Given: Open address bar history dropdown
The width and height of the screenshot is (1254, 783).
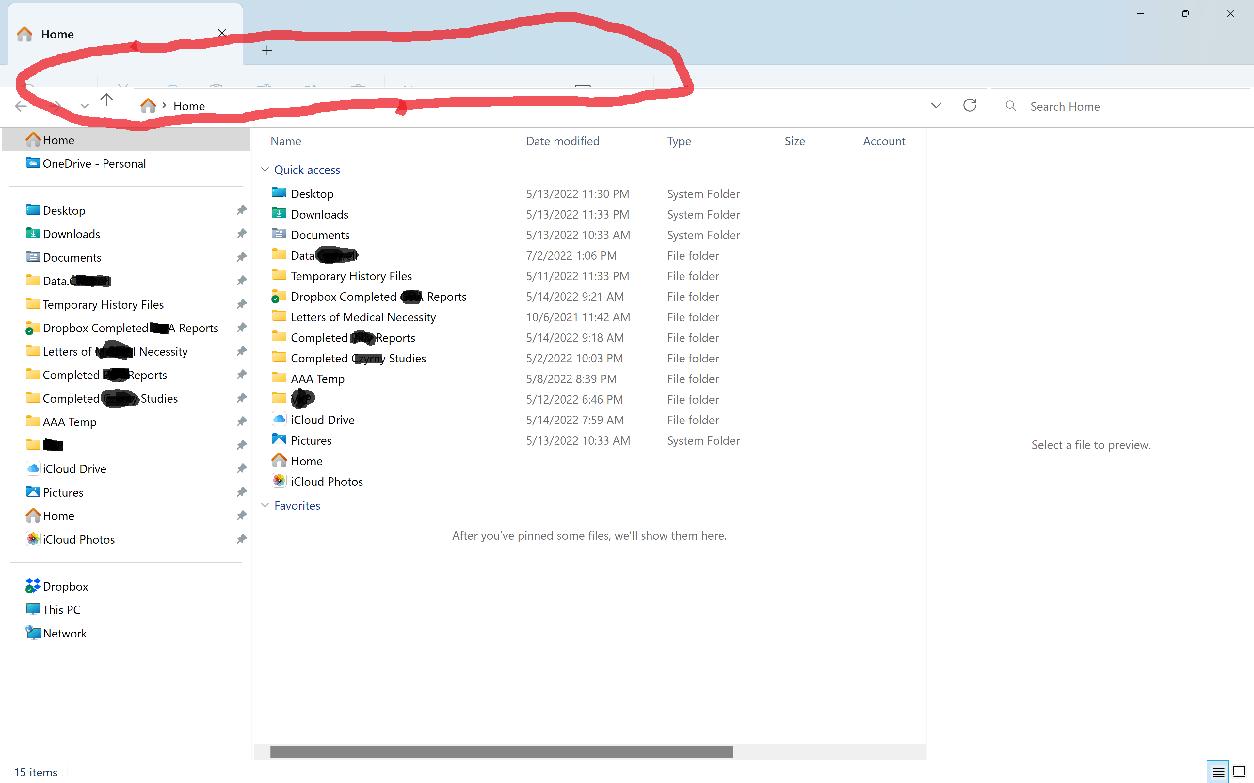Looking at the screenshot, I should pyautogui.click(x=936, y=106).
